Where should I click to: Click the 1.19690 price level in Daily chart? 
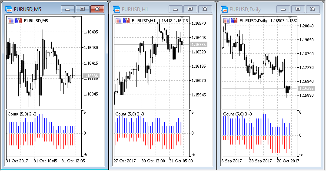pyautogui.click(x=306, y=39)
